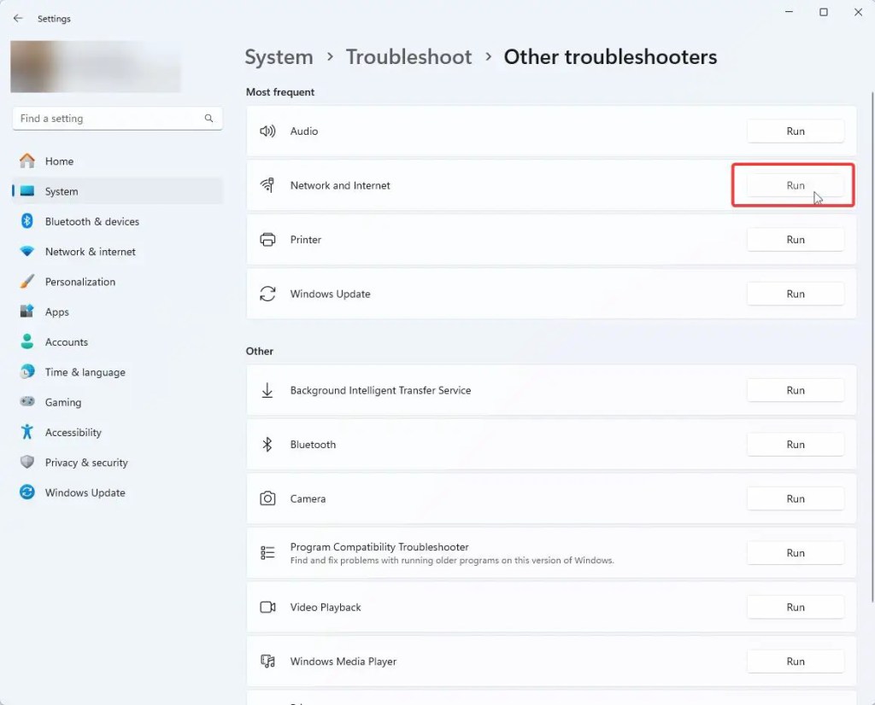Screen dimensions: 875x705
Task: Open Bluetooth & devices settings
Action: pos(91,222)
